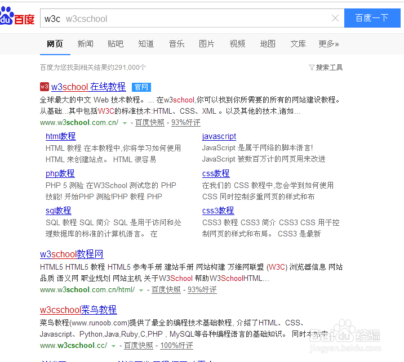Open the 文库 tab
404x362 pixels.
(298, 44)
